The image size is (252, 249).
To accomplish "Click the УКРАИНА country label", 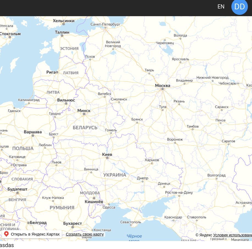I will coord(115,175).
